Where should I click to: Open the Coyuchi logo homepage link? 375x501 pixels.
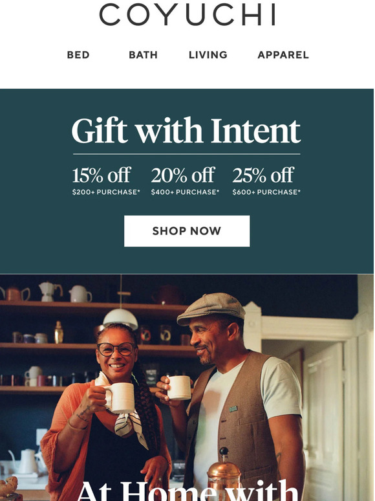(x=187, y=14)
